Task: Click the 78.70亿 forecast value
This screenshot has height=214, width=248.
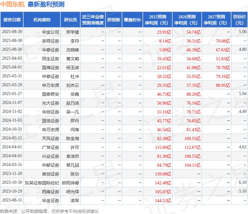Action: [223, 68]
